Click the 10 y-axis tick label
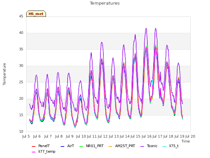This screenshot has height=158, width=210. [21, 132]
